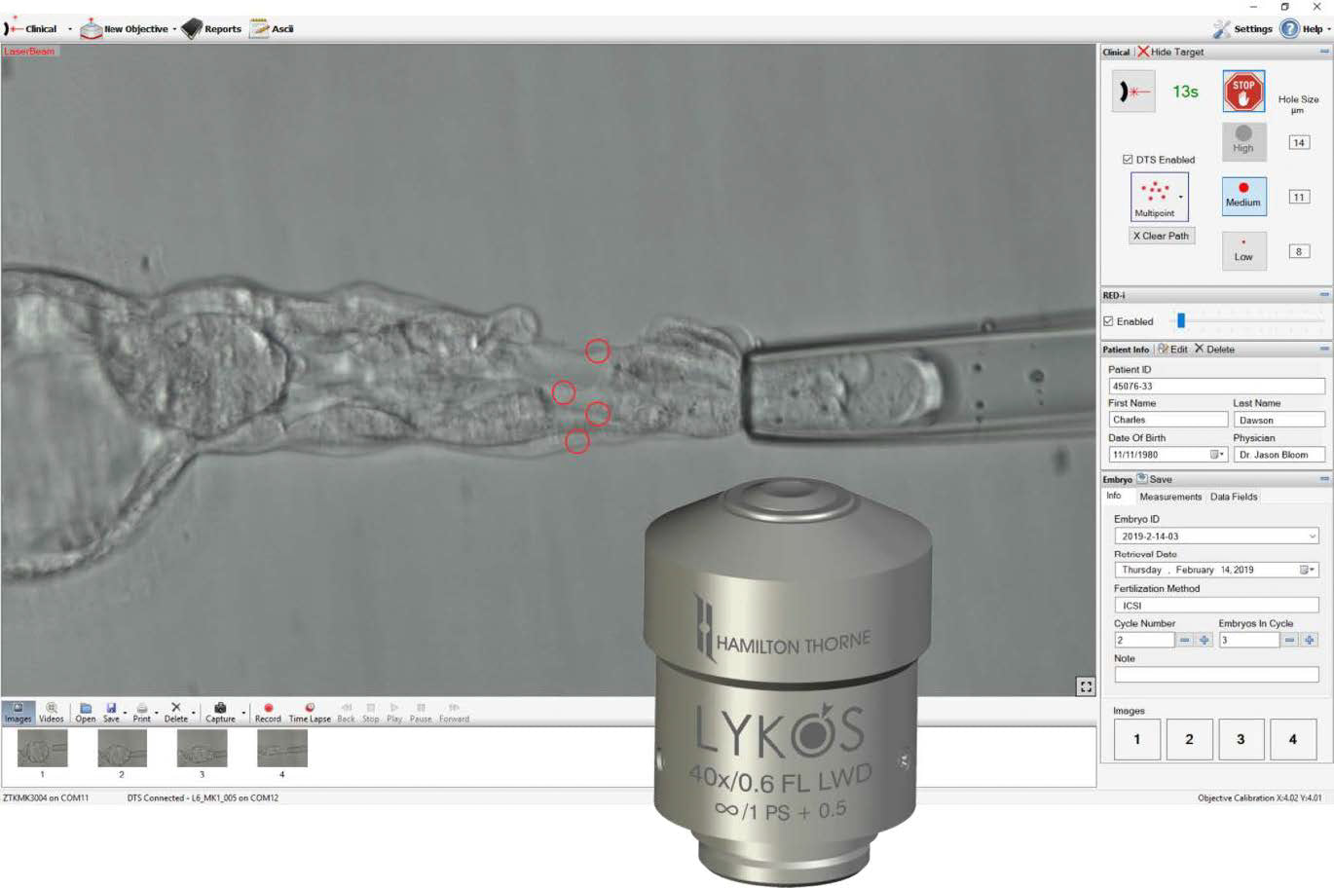Open the Measurements tab
The width and height of the screenshot is (1334, 888).
1170,497
